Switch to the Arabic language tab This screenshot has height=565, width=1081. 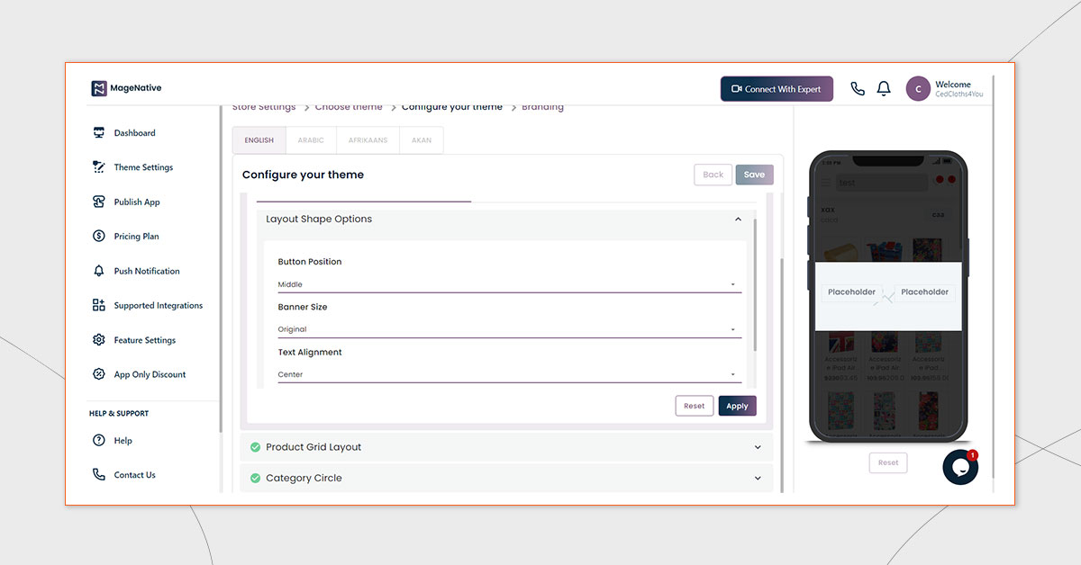[x=311, y=140]
